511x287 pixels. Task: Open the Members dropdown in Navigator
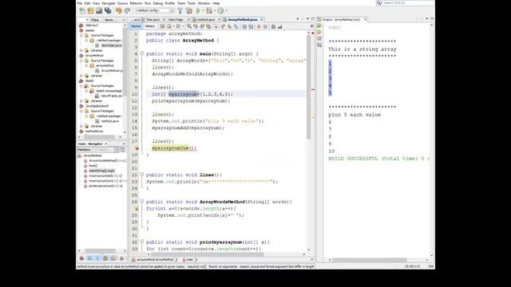(90, 150)
